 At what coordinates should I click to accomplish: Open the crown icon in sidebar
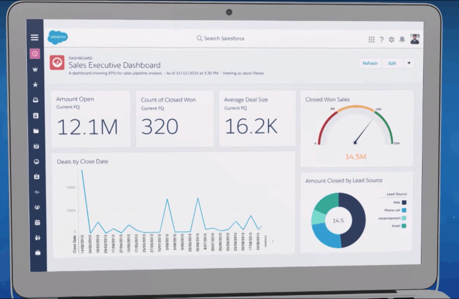click(x=35, y=69)
